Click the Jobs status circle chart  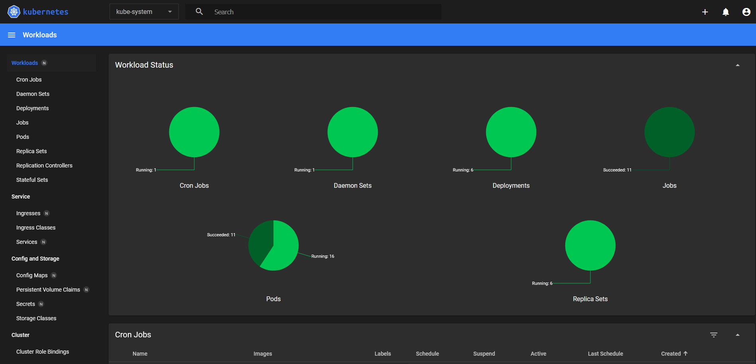(669, 132)
